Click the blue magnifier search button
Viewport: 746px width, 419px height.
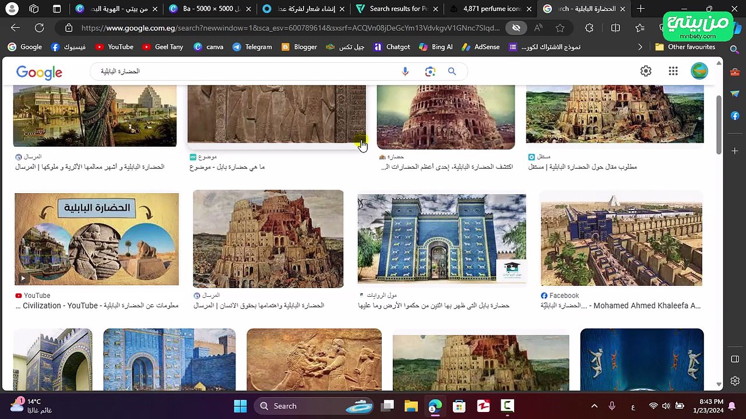(x=452, y=71)
